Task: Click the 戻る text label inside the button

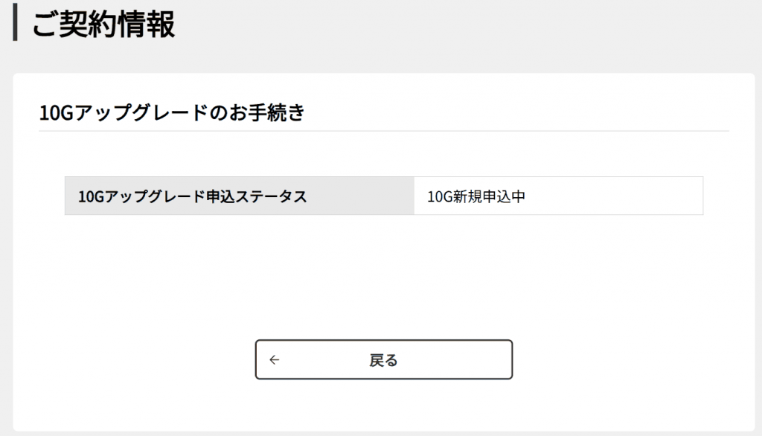Action: [x=383, y=360]
